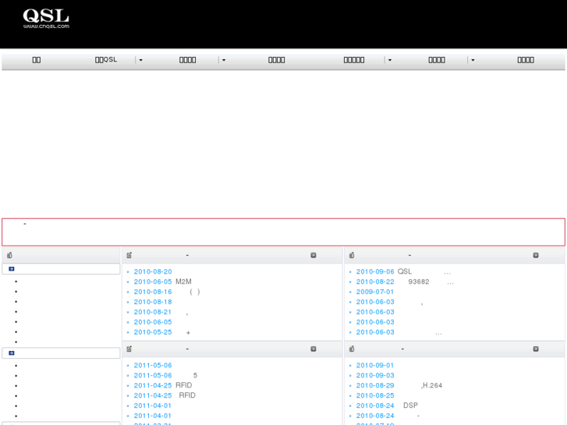Screen dimensions: 567x425
Task: Click inside the pink-bordered announcement box
Action: point(284,232)
